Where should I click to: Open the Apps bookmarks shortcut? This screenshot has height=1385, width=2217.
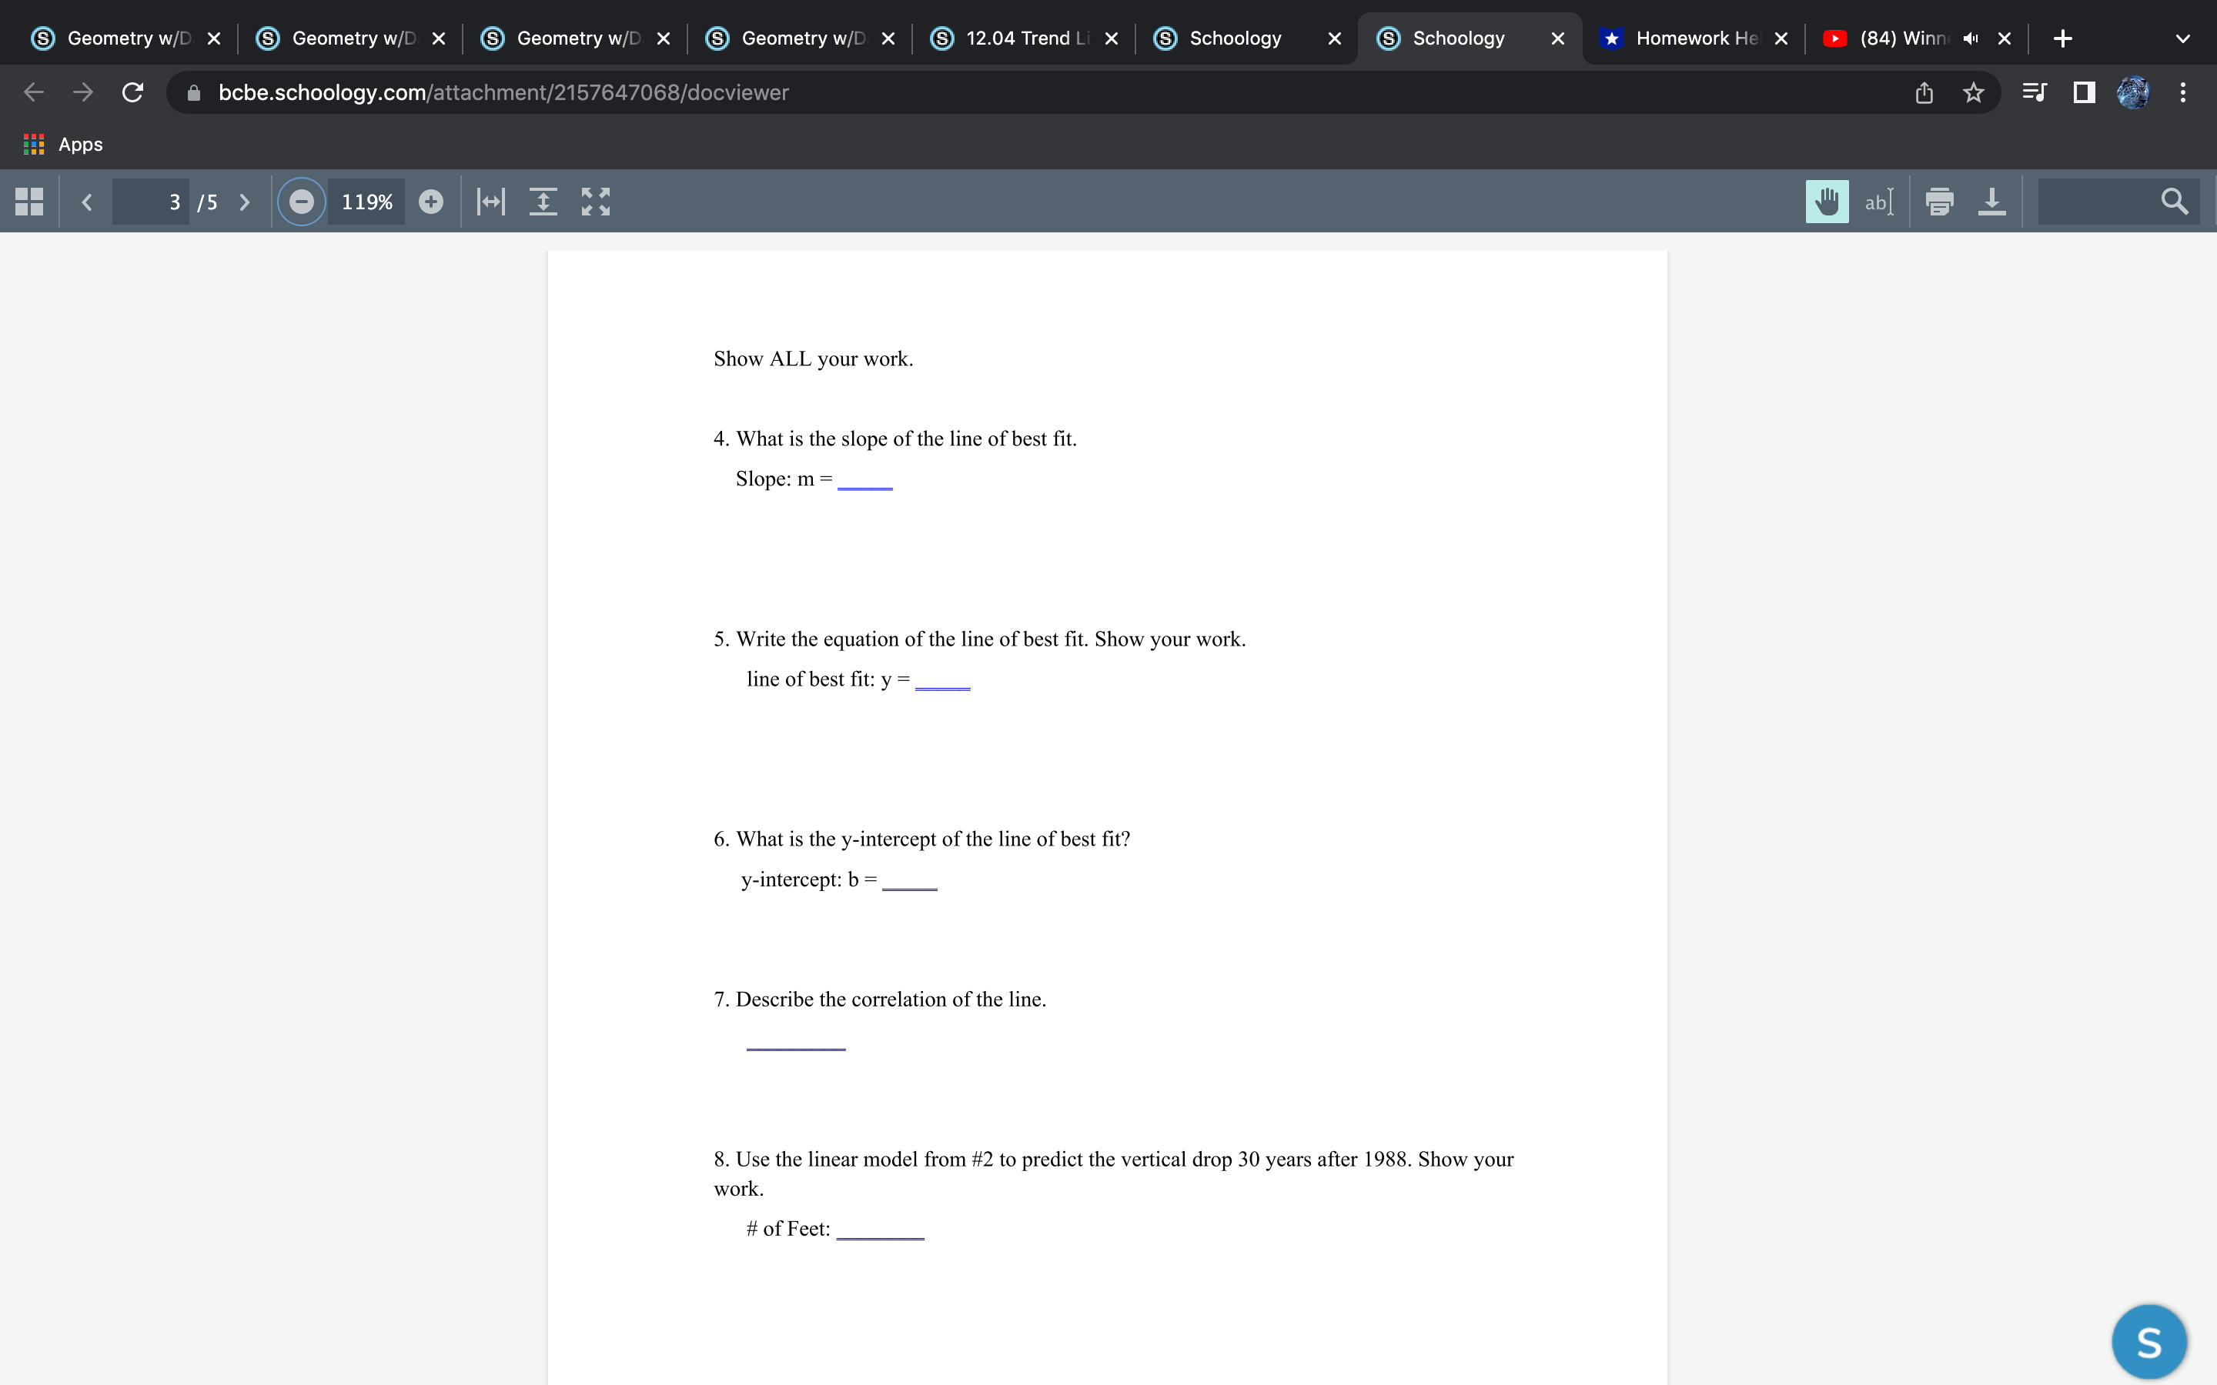click(x=62, y=144)
